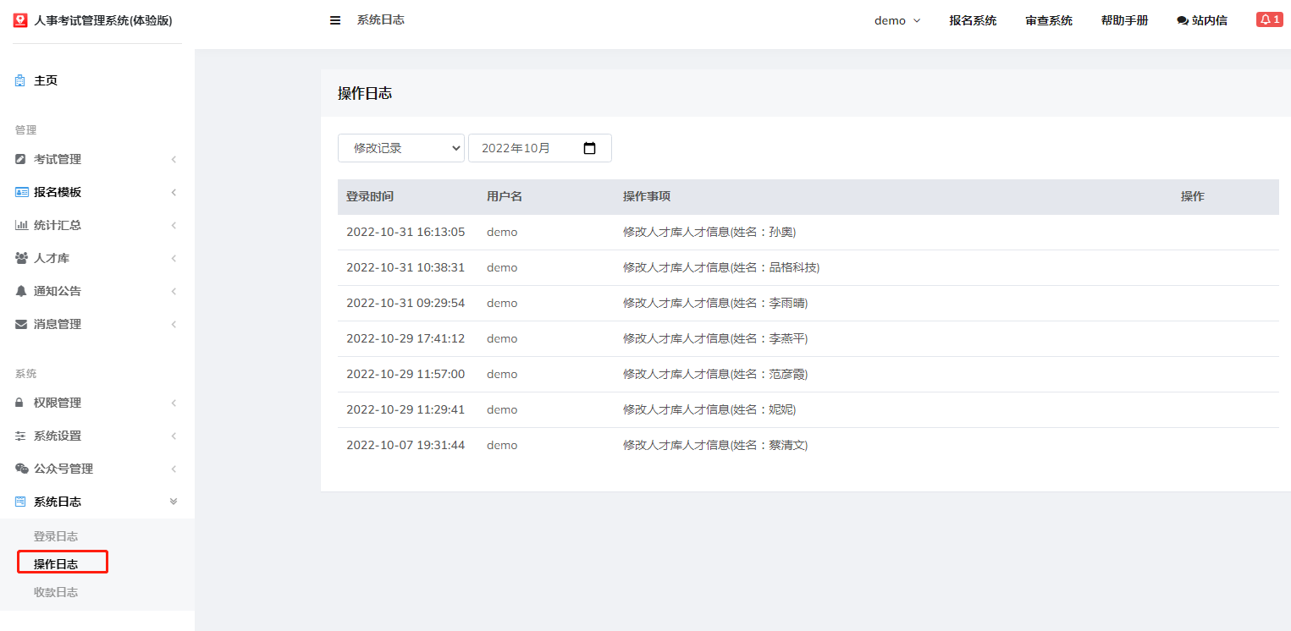Click entry for 姓名：李燕平
The width and height of the screenshot is (1291, 631).
point(715,338)
